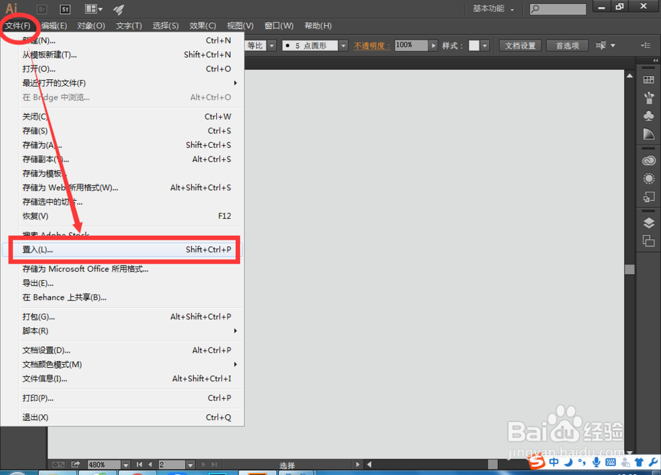Click the 文档设置 button in control bar
The height and width of the screenshot is (475, 661).
click(x=520, y=46)
